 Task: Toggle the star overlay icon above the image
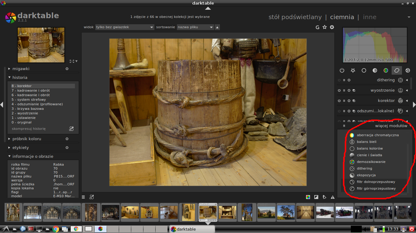point(325,27)
